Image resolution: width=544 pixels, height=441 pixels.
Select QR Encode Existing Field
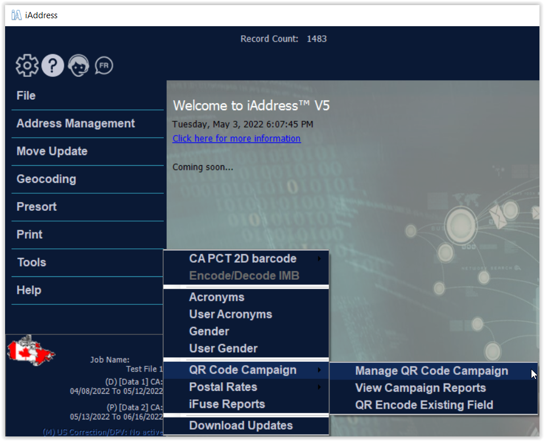pos(433,405)
